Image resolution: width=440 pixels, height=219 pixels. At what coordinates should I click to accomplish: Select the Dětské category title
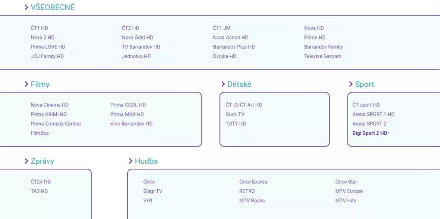[x=239, y=84]
